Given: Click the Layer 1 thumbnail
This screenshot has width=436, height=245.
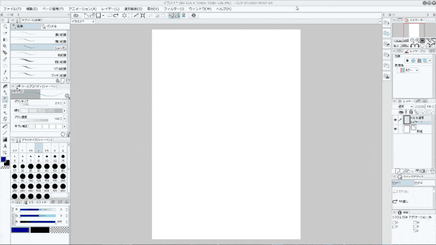Looking at the screenshot, I should point(407,120).
